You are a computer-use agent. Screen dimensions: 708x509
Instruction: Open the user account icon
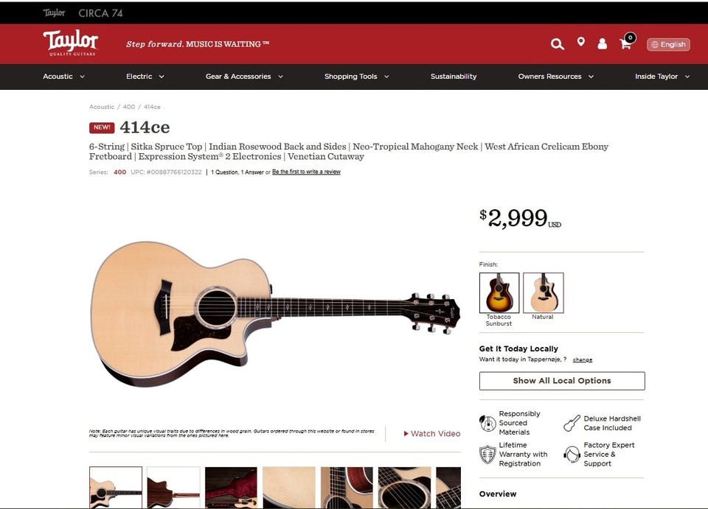click(x=602, y=43)
